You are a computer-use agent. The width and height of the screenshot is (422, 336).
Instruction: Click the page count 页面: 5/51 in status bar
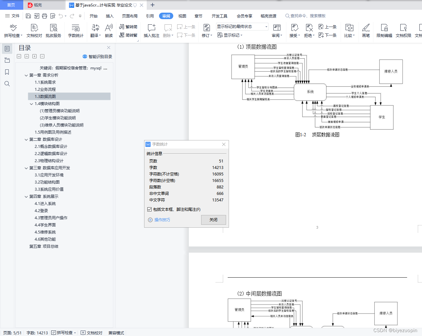(x=12, y=333)
